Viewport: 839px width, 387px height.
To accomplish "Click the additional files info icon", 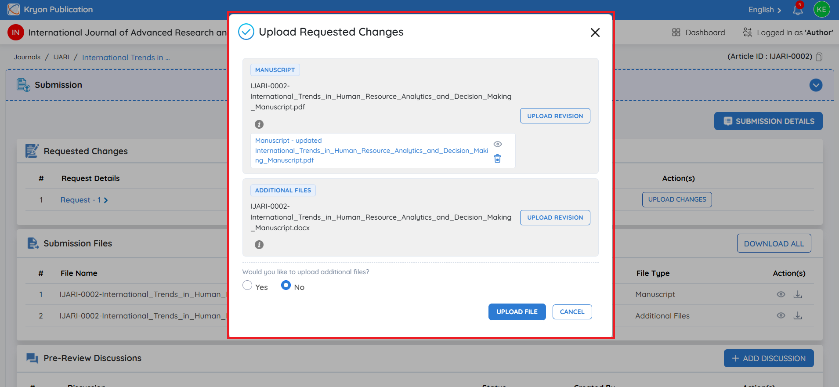I will [259, 245].
